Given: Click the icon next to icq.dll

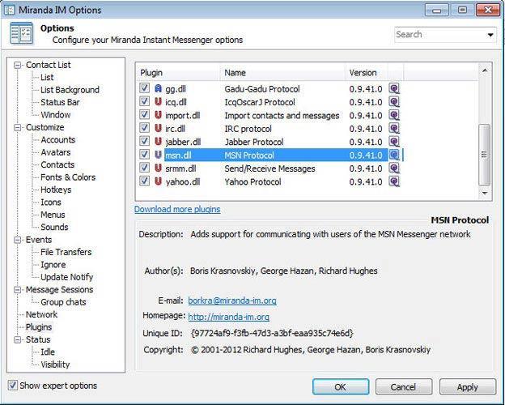Looking at the screenshot, I should click(x=158, y=102).
